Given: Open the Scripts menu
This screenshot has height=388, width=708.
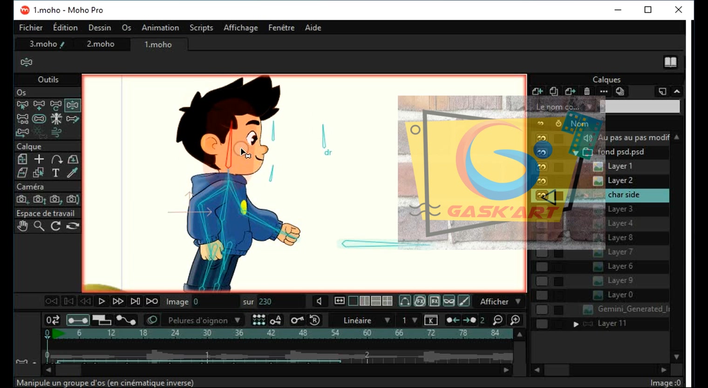Looking at the screenshot, I should (x=201, y=28).
